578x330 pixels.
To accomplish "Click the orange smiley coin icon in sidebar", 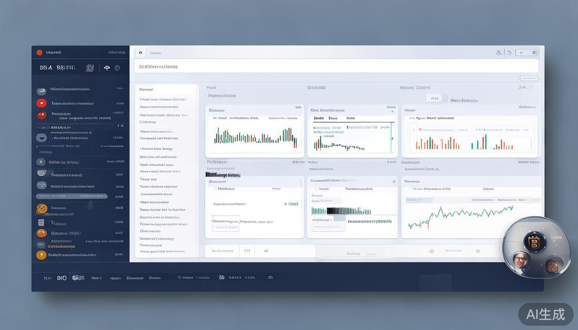I will 42,209.
